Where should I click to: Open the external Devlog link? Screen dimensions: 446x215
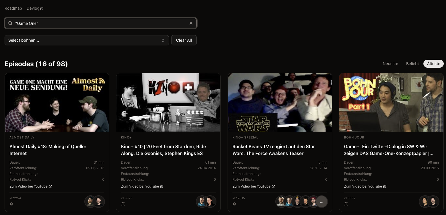pos(35,8)
